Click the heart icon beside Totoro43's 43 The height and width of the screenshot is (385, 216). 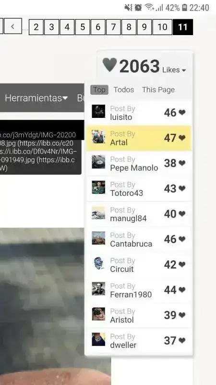[182, 188]
